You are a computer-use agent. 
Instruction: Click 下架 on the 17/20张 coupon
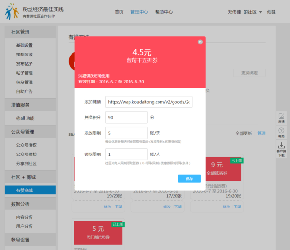coord(178,207)
